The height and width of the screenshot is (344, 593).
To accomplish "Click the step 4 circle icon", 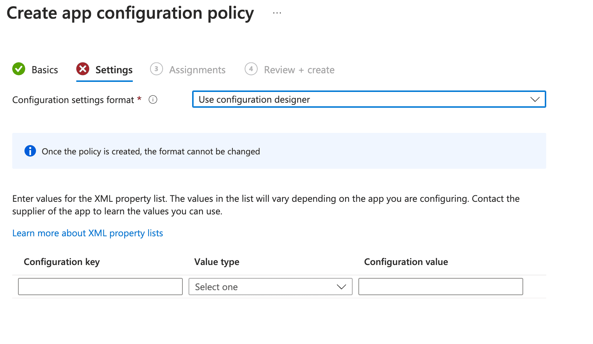I will pyautogui.click(x=251, y=69).
